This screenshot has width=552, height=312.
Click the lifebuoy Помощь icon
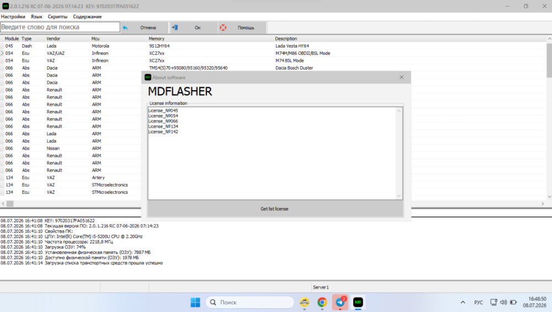click(223, 28)
